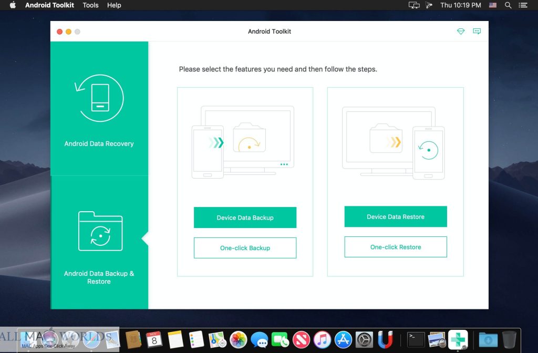538x353 pixels.
Task: Click Android Toolkit green plus Dock icon
Action: click(458, 340)
